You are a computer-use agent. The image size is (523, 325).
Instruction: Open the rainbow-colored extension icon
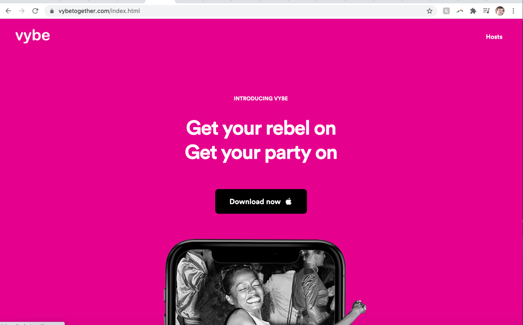point(460,11)
